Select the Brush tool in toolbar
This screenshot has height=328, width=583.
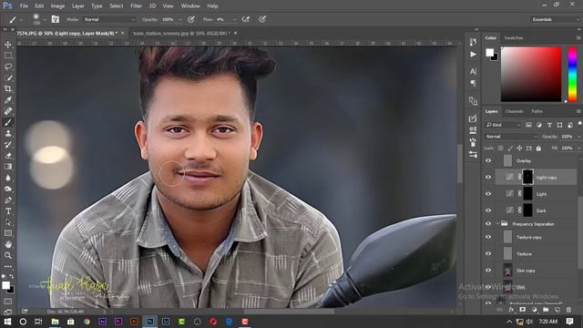(x=8, y=122)
